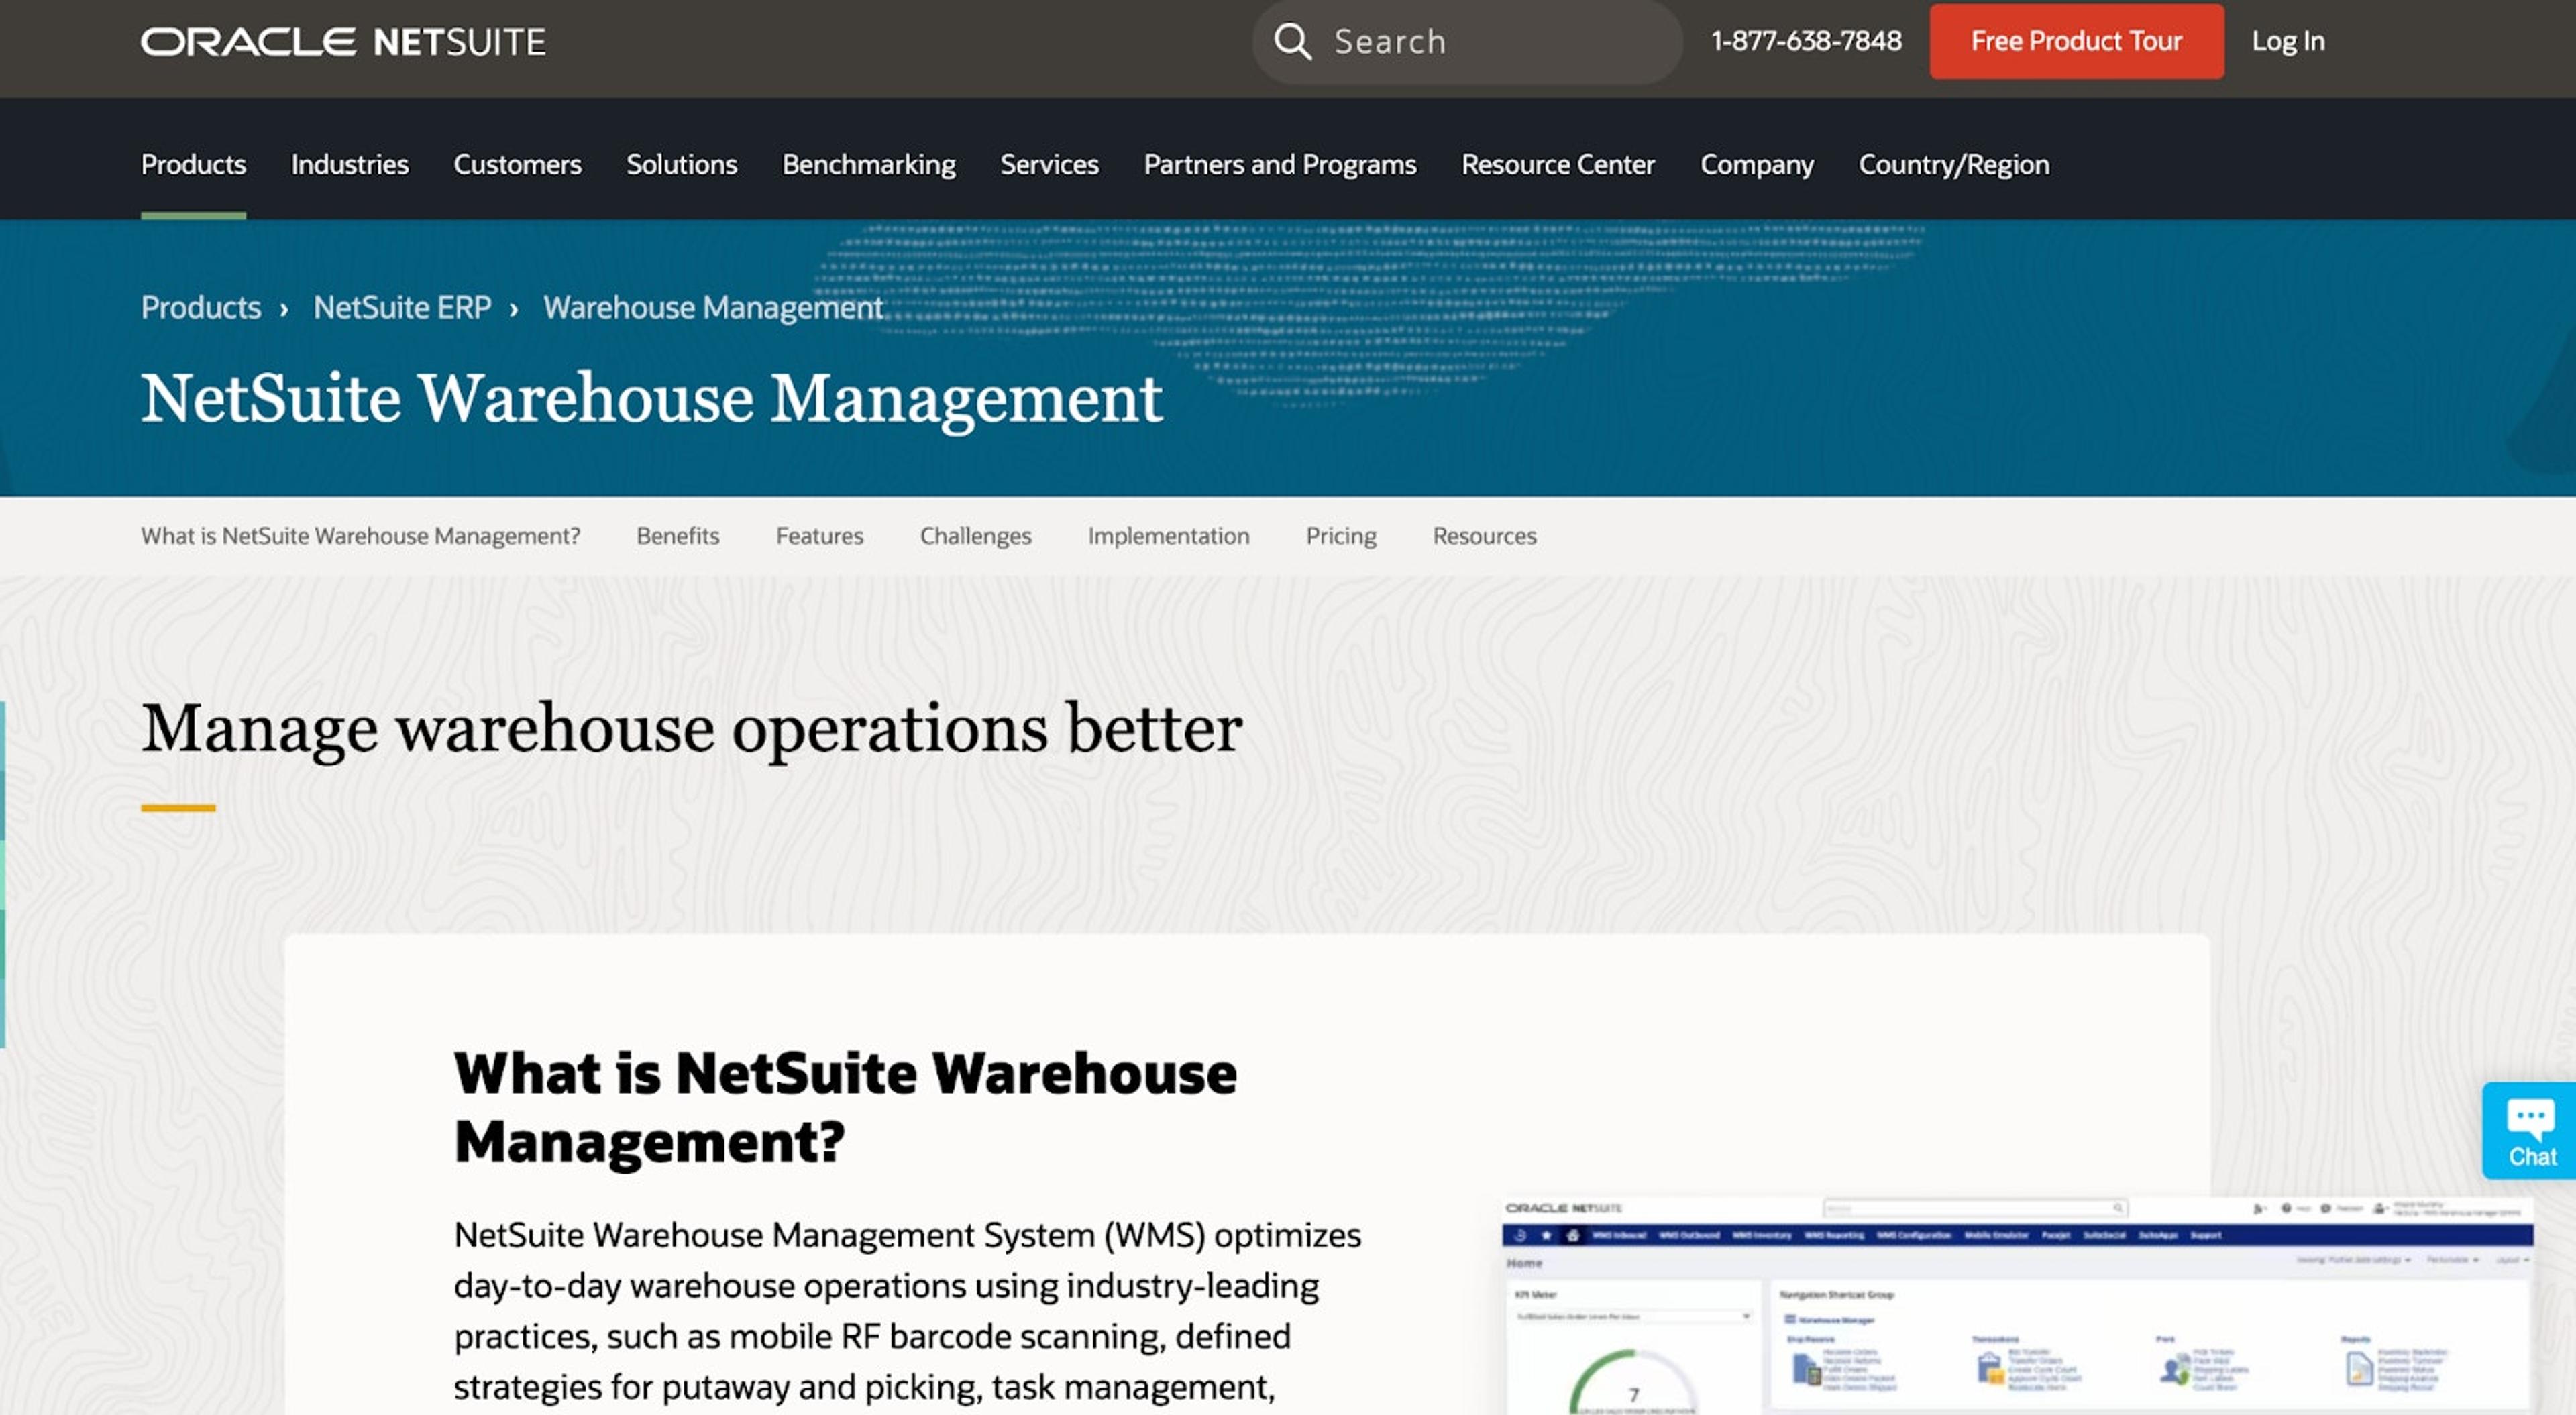
Task: Open Partners and Programs menu
Action: pos(1279,164)
